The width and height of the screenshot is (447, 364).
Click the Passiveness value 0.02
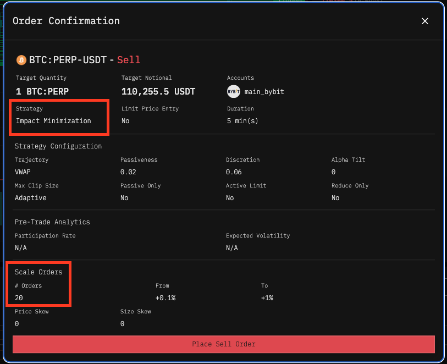point(128,172)
